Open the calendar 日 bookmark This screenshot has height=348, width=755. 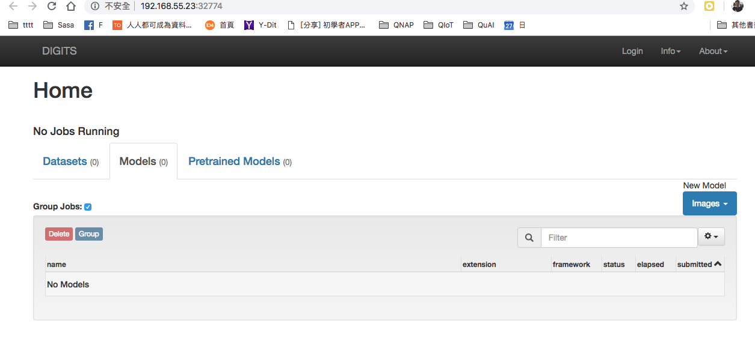pos(514,25)
